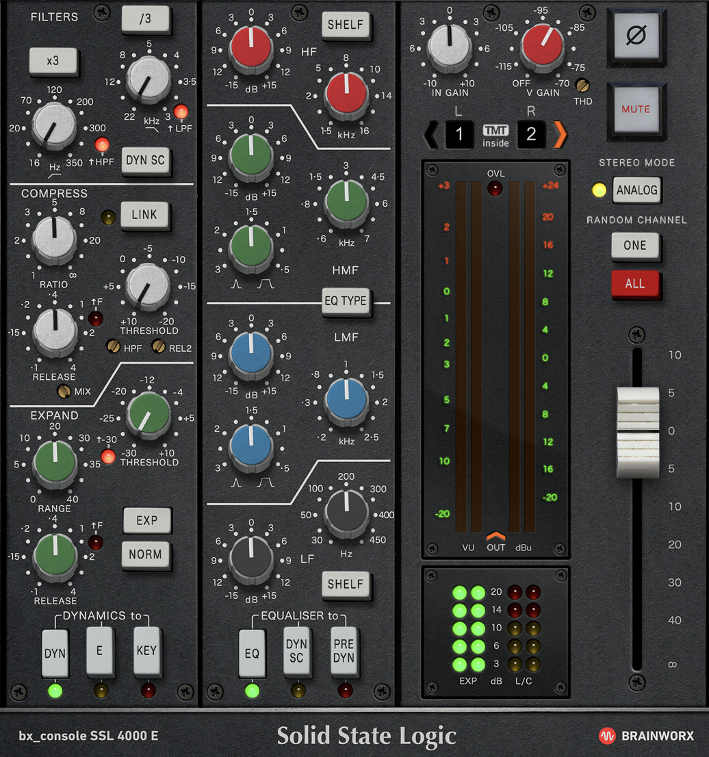This screenshot has height=757, width=709.
Task: Toggle dynamics KEY button
Action: click(146, 650)
